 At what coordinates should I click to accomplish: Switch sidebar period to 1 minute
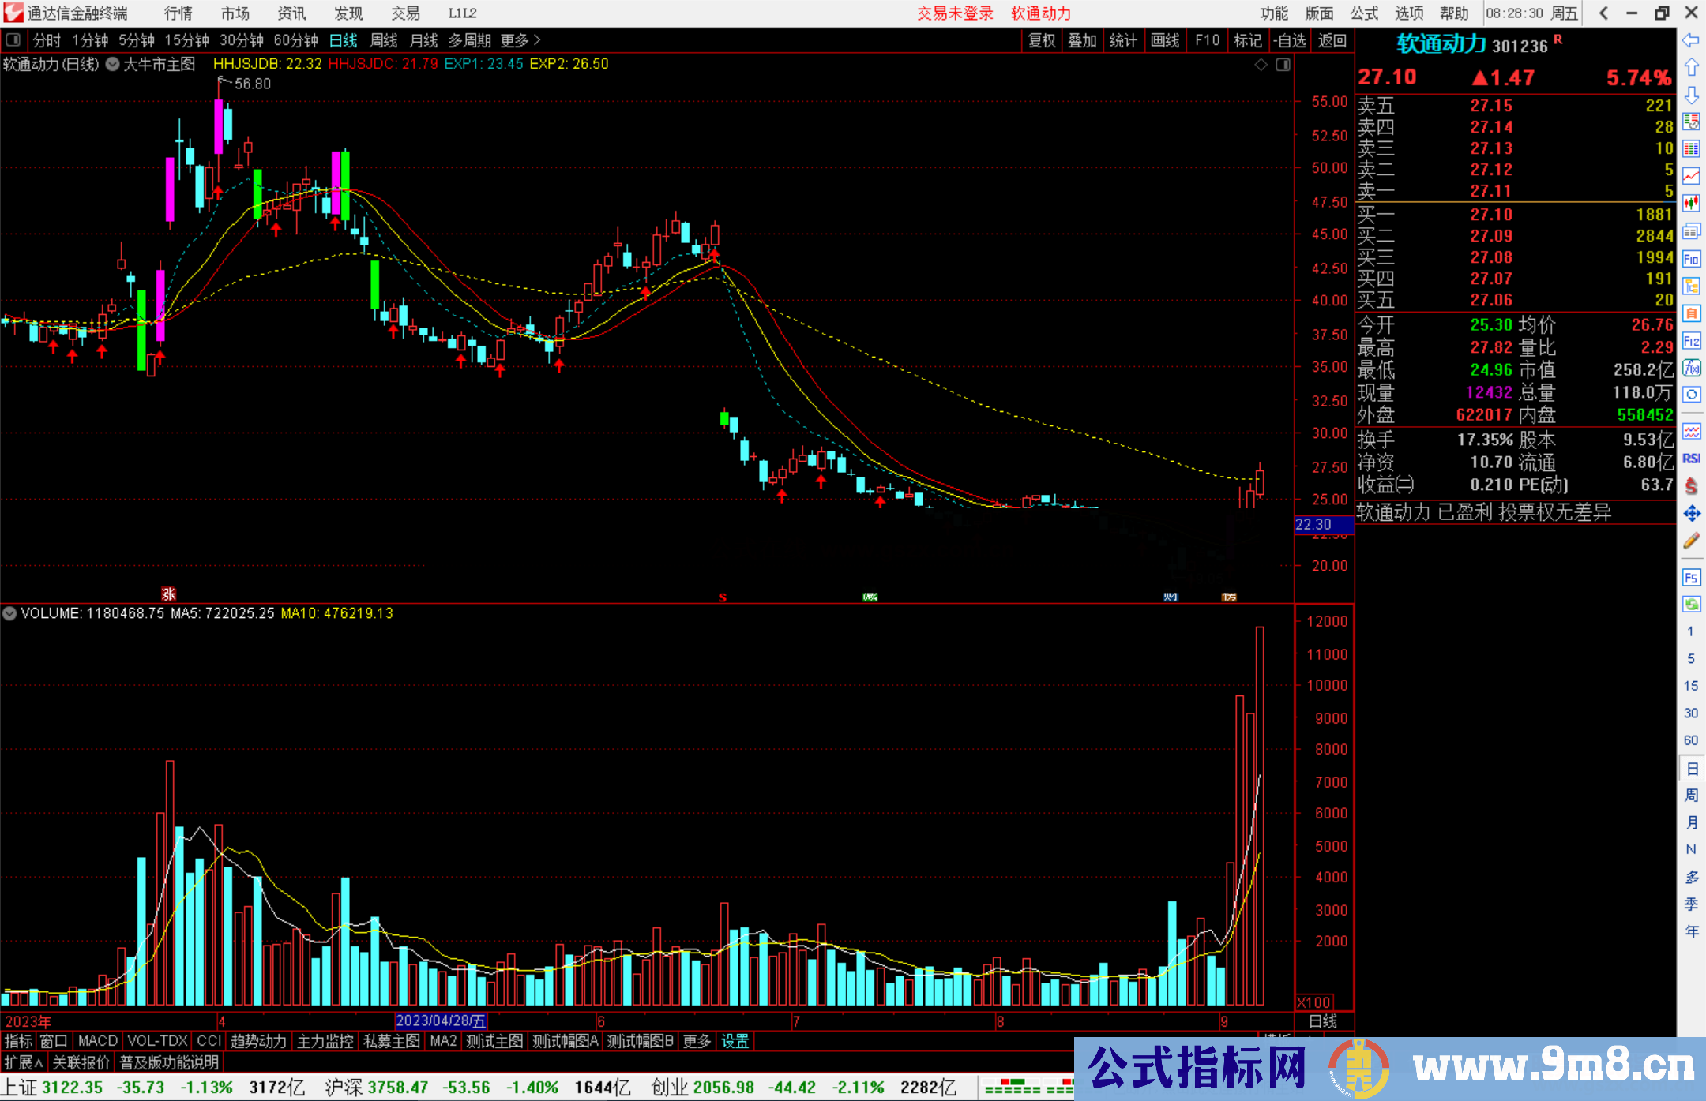1690,631
